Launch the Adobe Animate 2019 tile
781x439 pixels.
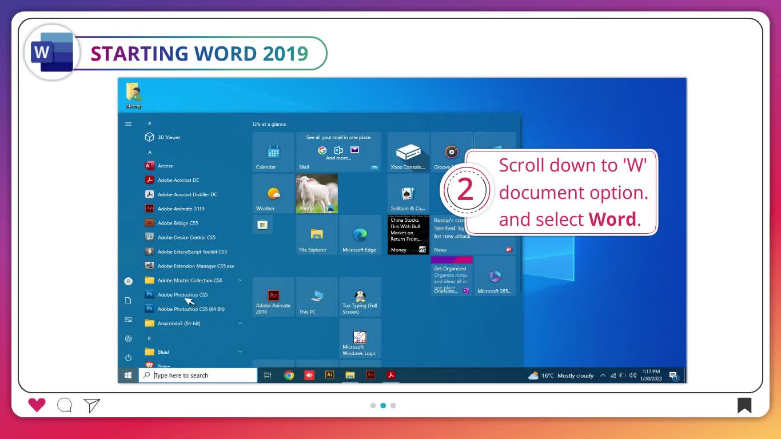273,297
